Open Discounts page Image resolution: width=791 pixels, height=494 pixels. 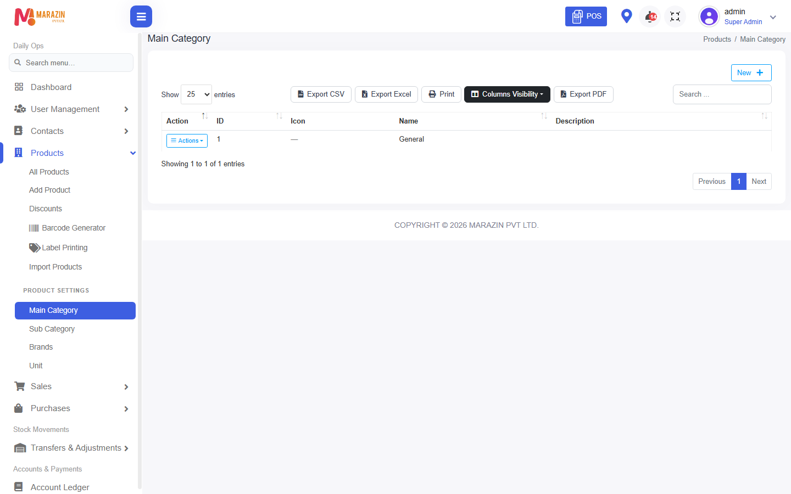coord(46,209)
